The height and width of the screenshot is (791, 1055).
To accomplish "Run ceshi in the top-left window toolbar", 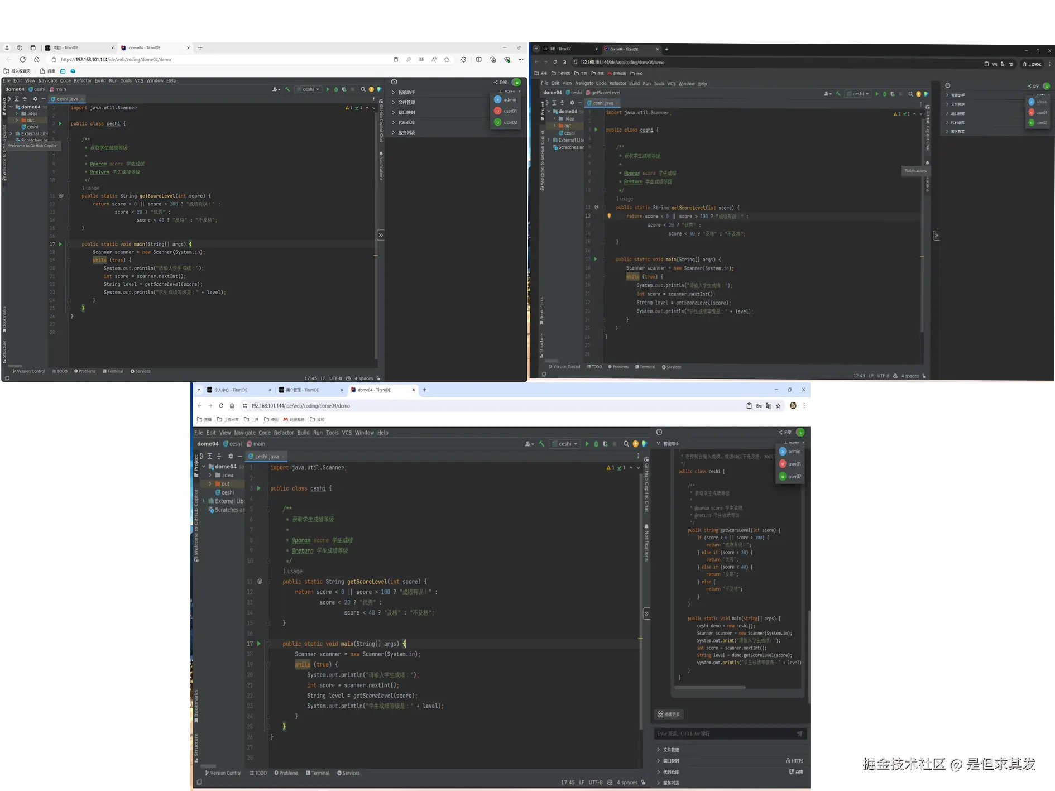I will coord(328,89).
